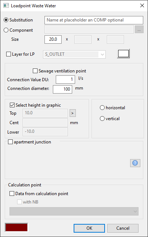This screenshot has width=148, height=237.
Task: Click the Connection diameter input field
Action: 62,89
